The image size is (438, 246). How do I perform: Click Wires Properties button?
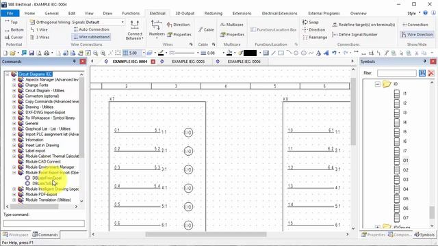pos(179,35)
